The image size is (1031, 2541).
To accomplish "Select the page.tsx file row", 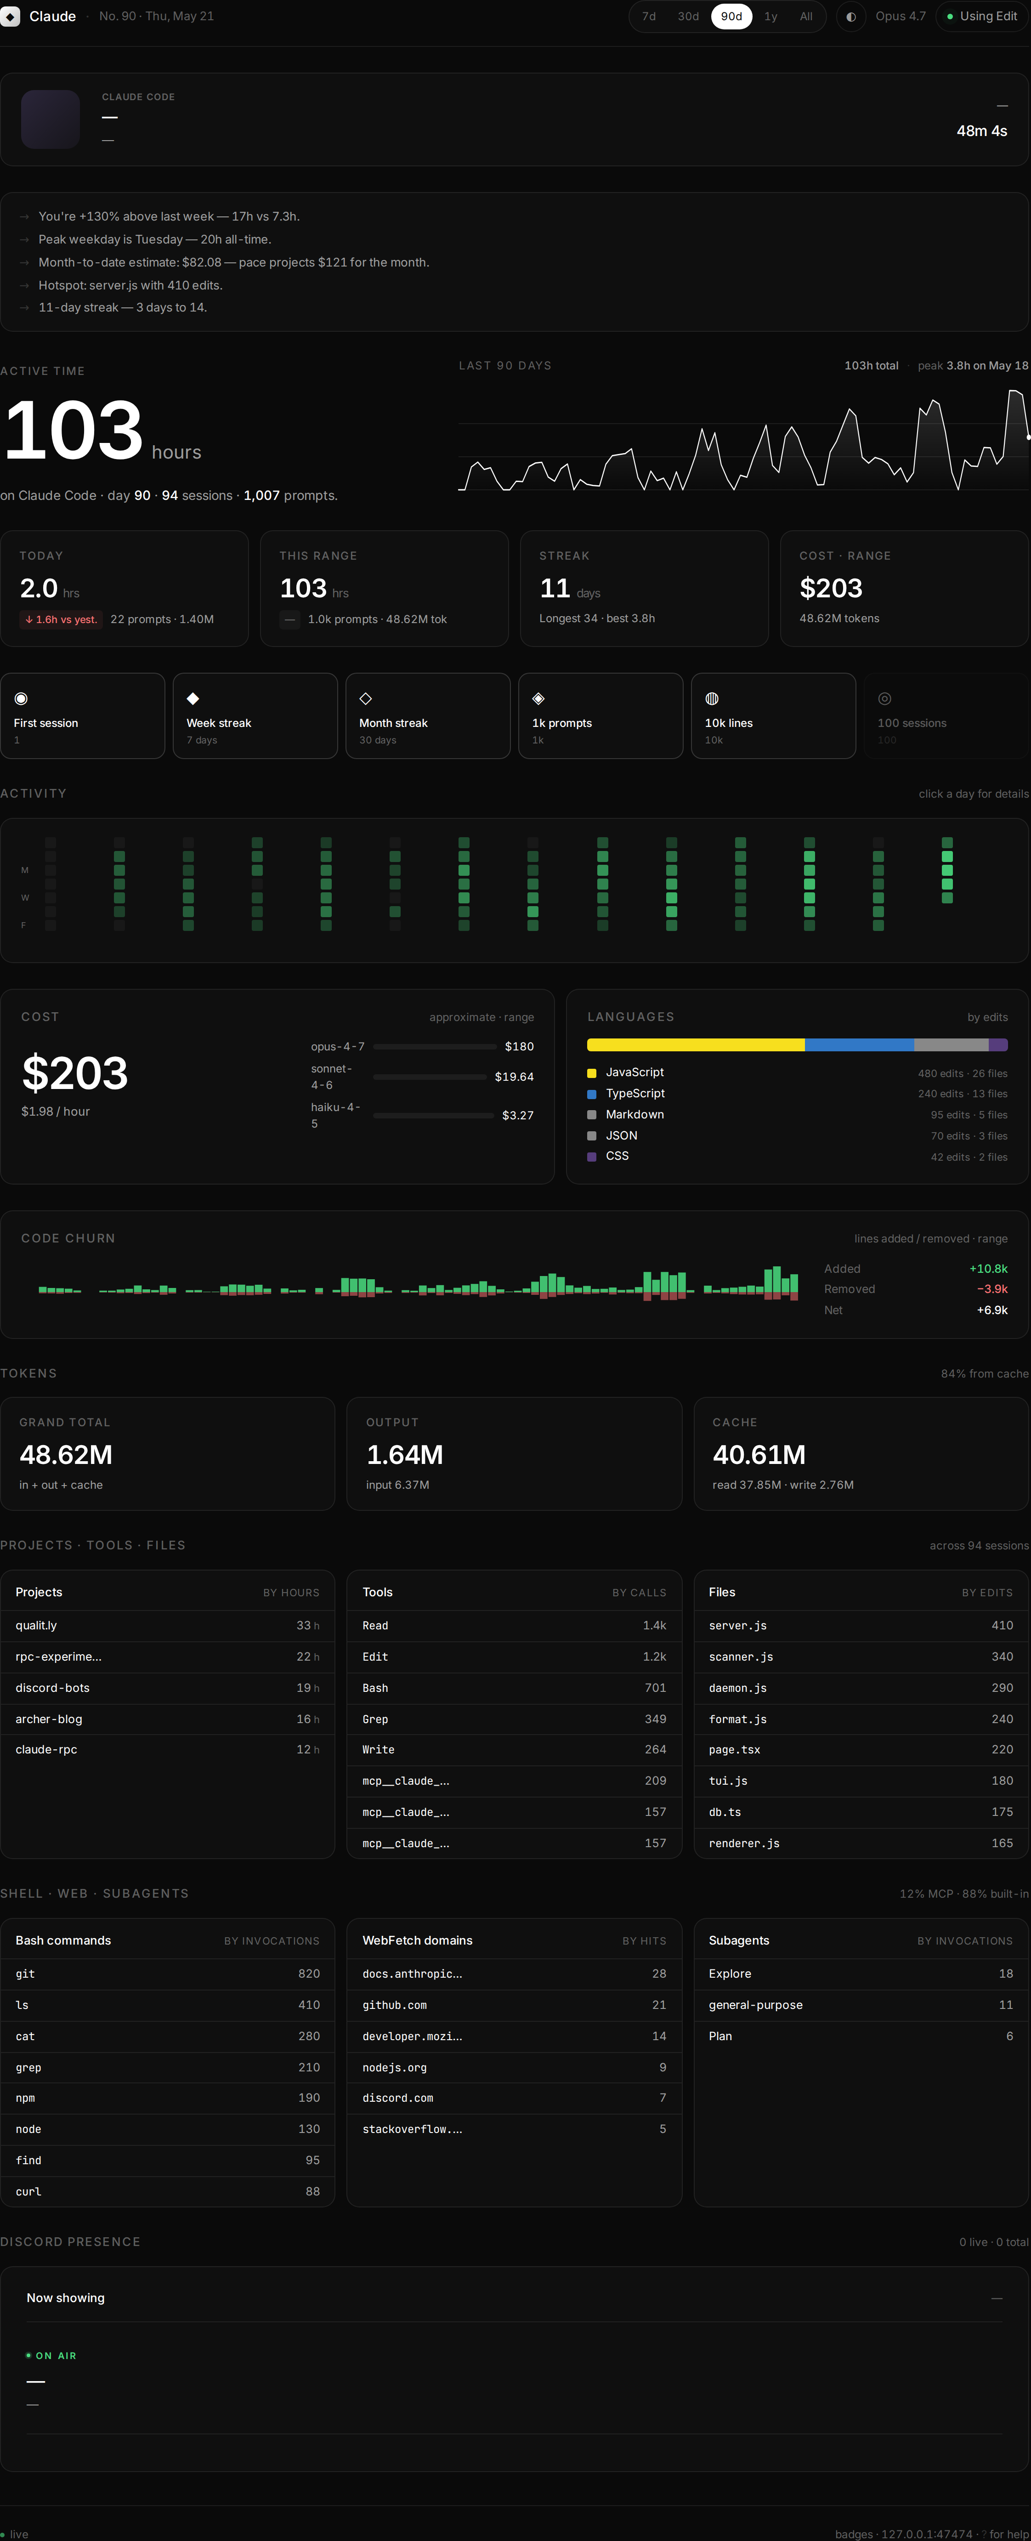I will [861, 1750].
